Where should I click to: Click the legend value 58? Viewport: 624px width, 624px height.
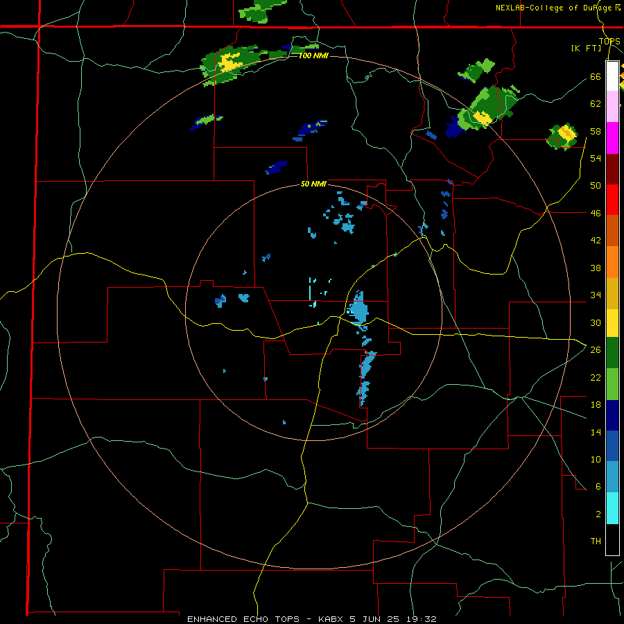click(596, 131)
